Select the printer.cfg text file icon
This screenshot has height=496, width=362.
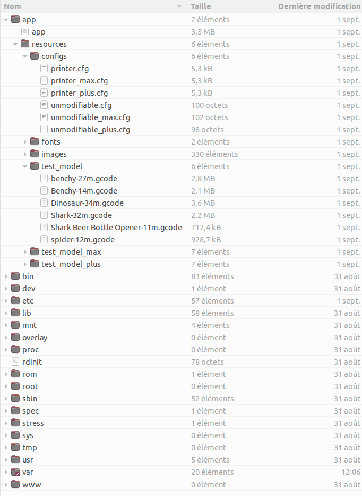click(44, 69)
